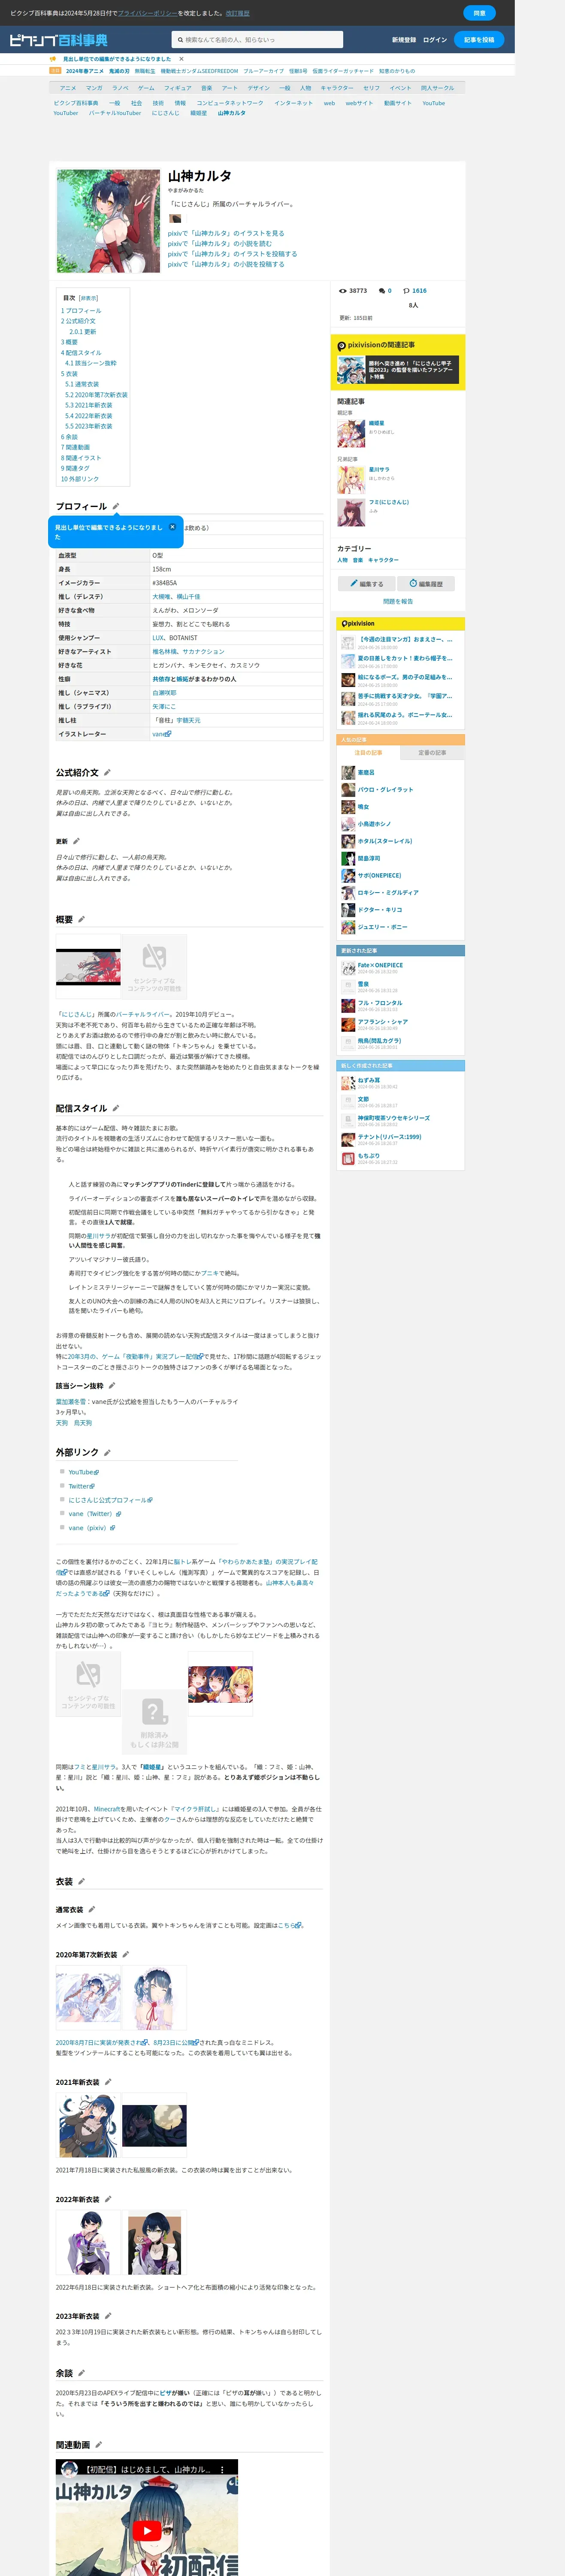
Task: Select the 同人サークル category tab
Action: pos(437,88)
